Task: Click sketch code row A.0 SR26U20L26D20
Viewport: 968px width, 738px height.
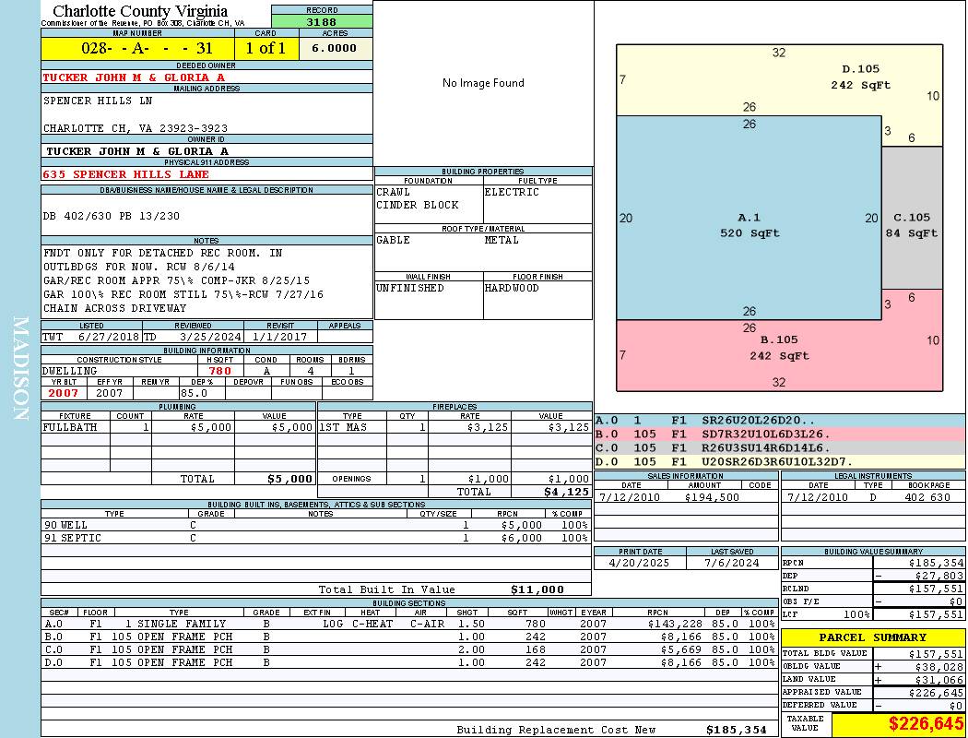Action: click(780, 421)
